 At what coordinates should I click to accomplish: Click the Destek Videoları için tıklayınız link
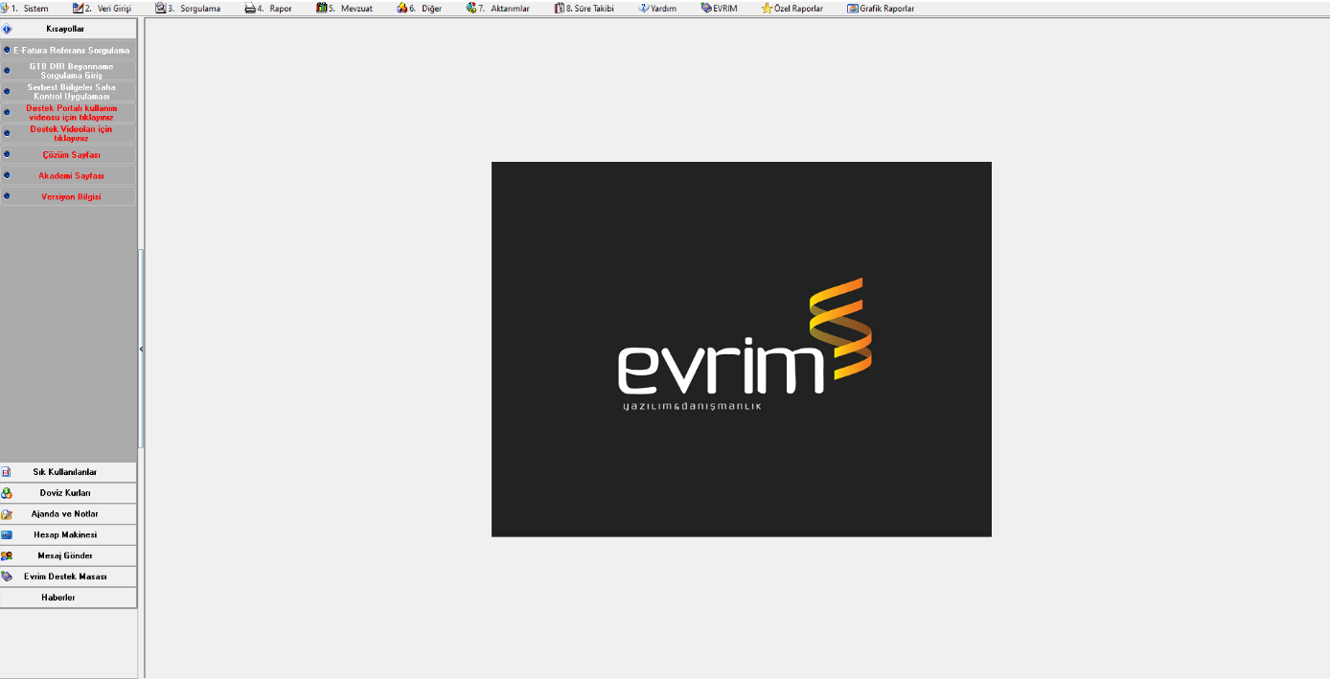coord(68,134)
